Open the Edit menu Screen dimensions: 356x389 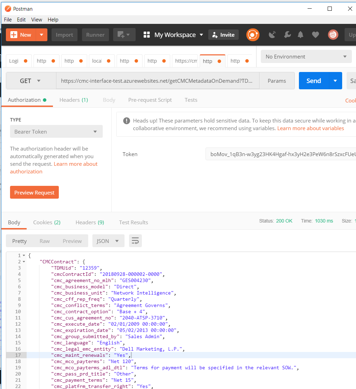(21, 20)
